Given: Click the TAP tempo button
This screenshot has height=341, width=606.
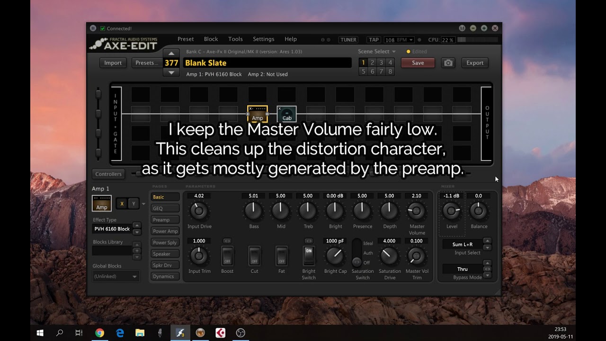Looking at the screenshot, I should tap(374, 40).
